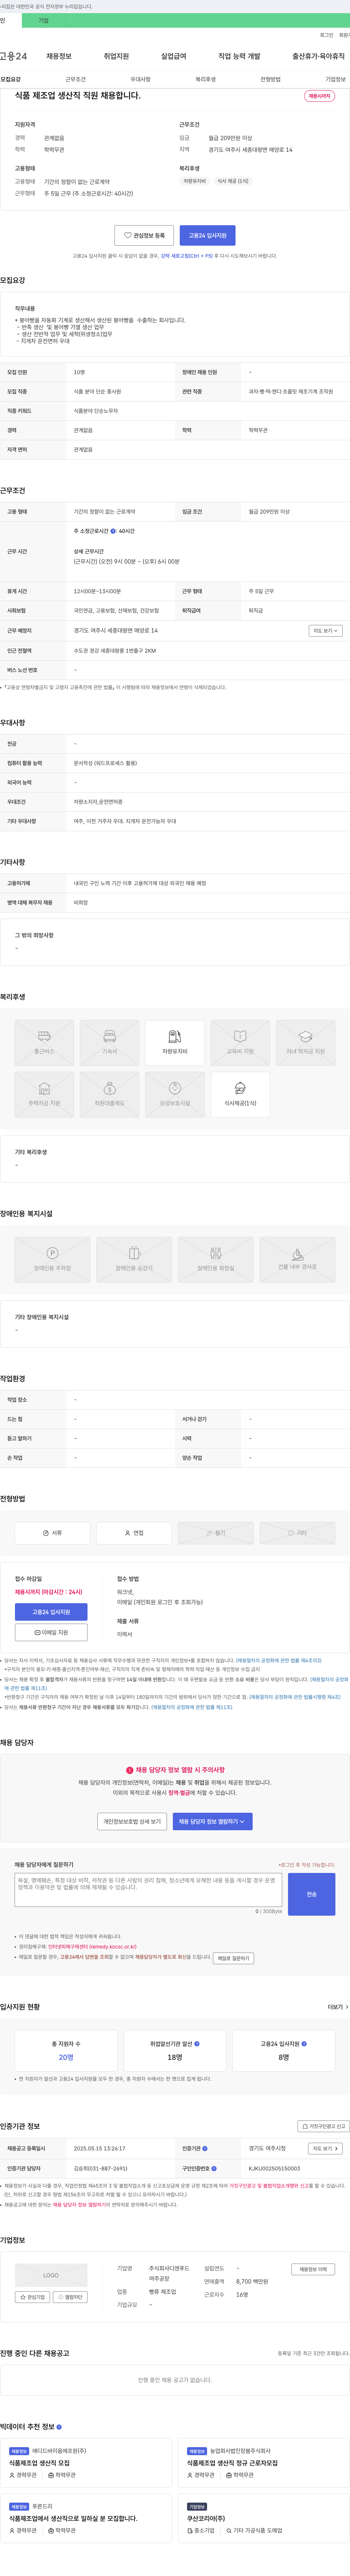Image resolution: width=350 pixels, height=2576 pixels.
Task: Open the 취업지원 menu
Action: tap(116, 56)
